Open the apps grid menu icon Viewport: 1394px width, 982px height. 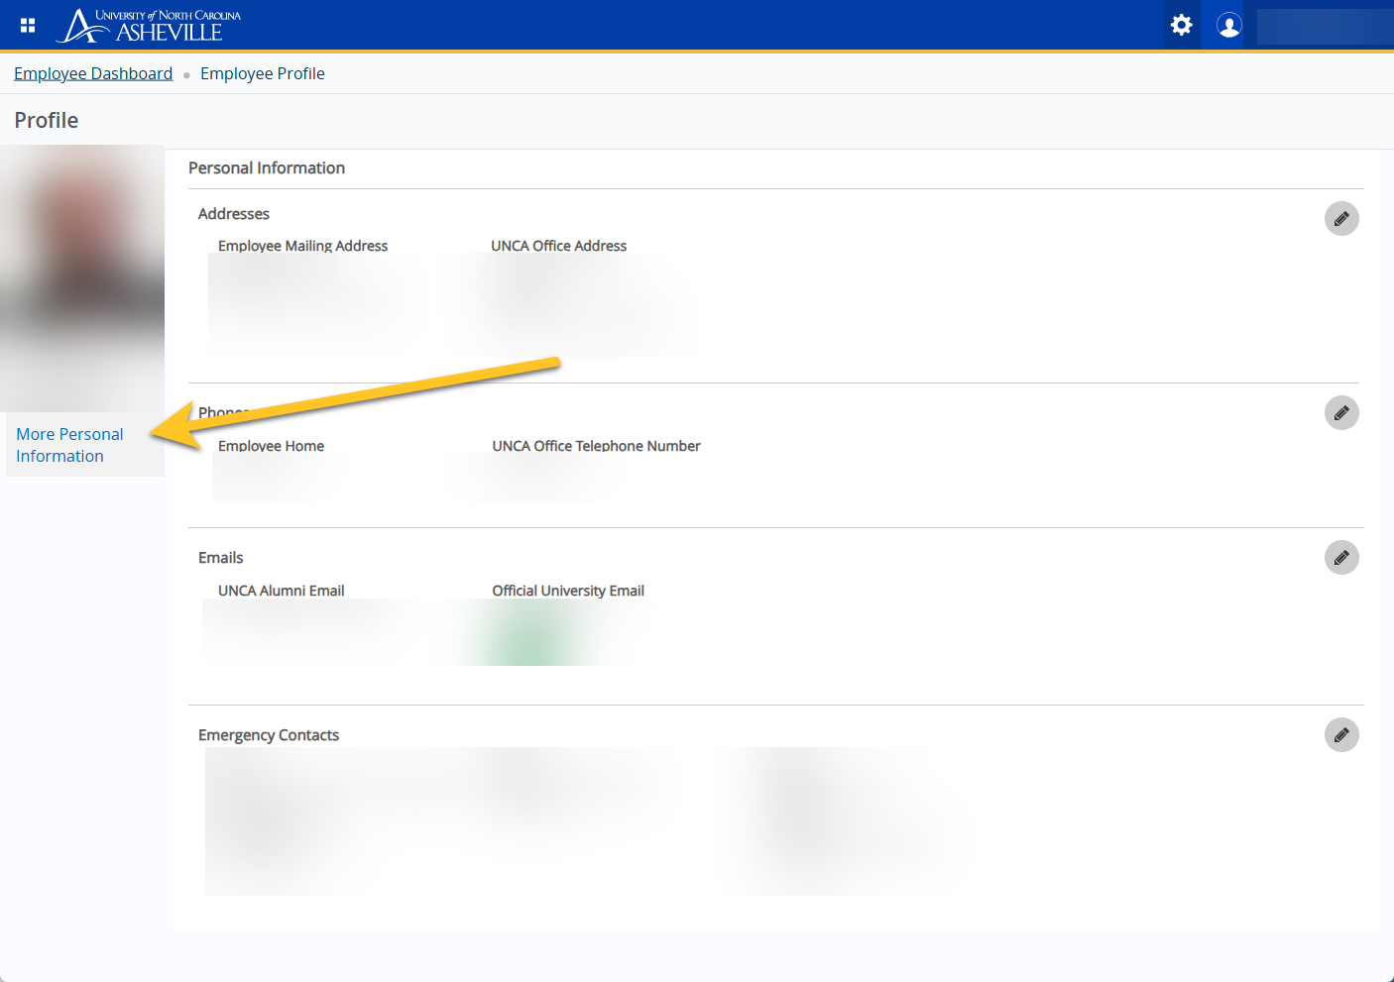coord(28,26)
